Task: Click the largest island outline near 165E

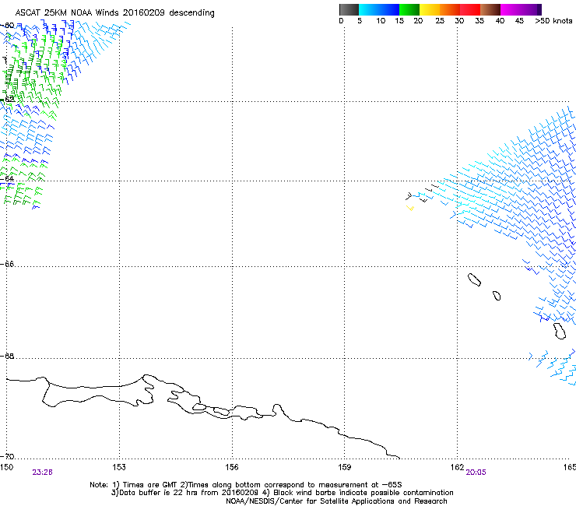Action: [x=560, y=331]
